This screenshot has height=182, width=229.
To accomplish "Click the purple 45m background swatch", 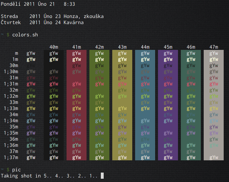I will (x=168, y=105).
